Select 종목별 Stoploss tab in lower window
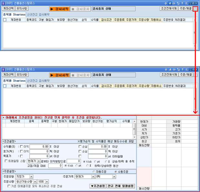Viewport: 200px width, 192px height. [14, 80]
